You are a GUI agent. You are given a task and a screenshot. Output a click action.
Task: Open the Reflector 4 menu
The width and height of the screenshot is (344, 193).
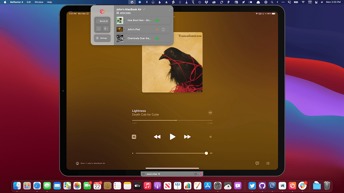(16, 2)
